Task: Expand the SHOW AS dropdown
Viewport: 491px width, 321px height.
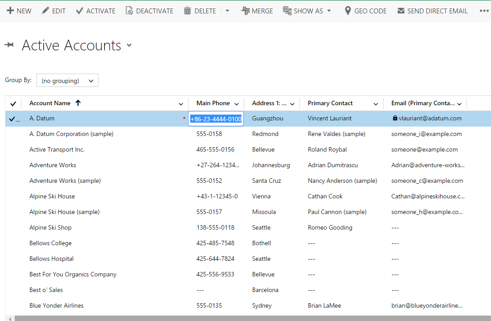Action: click(328, 11)
